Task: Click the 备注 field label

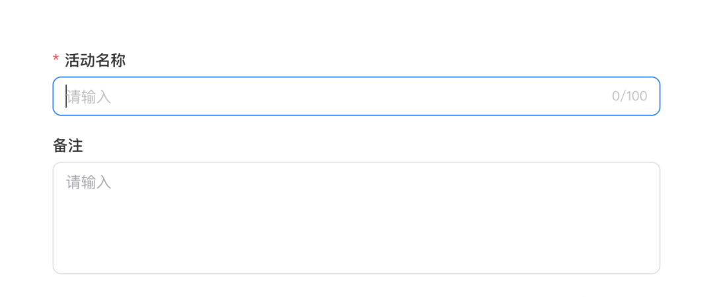Action: tap(68, 146)
